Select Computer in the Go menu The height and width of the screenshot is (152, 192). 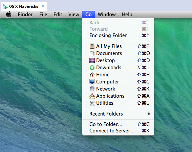pos(118,82)
